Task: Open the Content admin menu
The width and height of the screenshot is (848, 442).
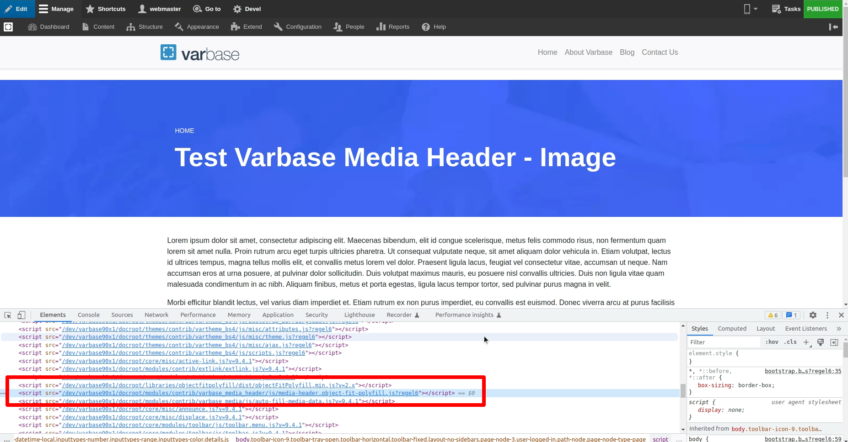Action: pos(98,27)
